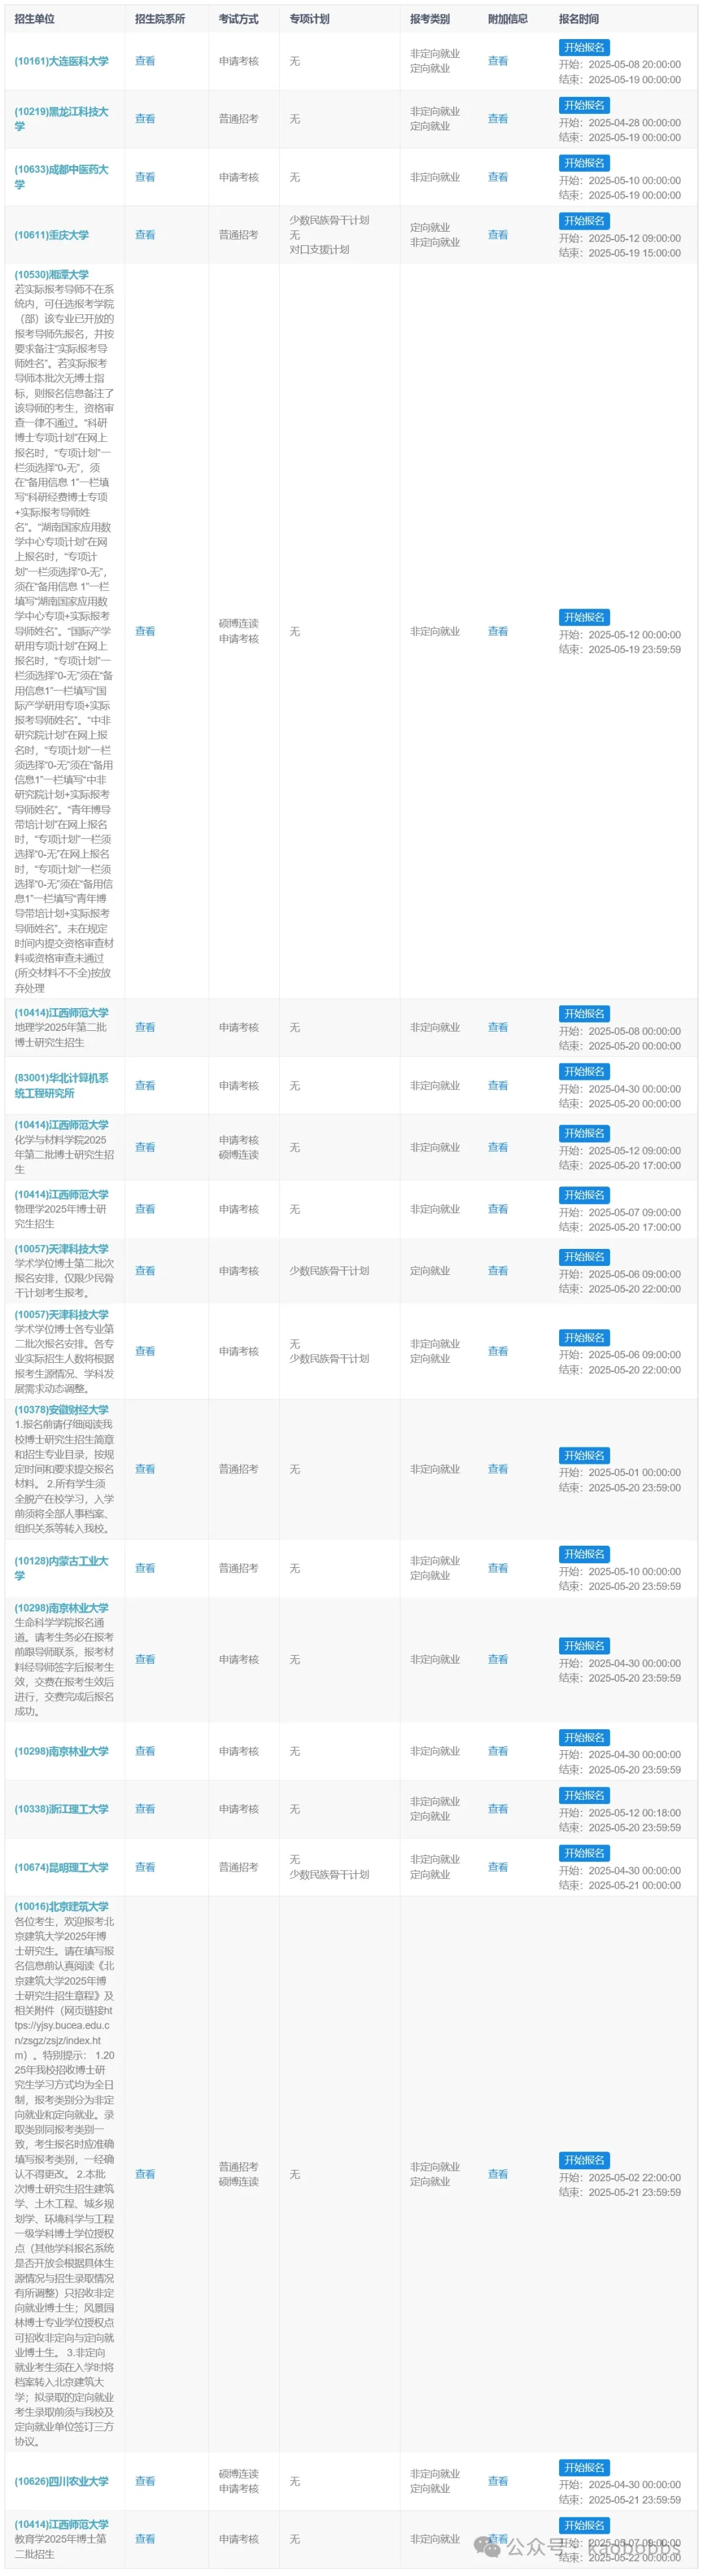
Task: Open 江西师范大学 link for 地理学 batch
Action: point(61,1013)
